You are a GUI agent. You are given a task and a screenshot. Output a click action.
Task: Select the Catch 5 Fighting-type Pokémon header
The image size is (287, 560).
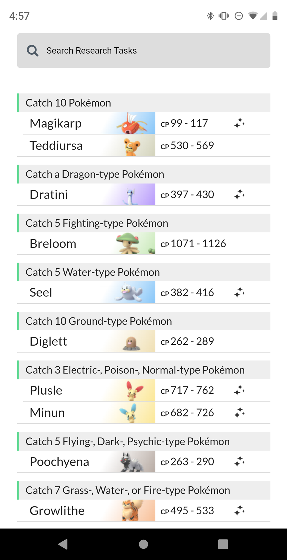point(144,223)
